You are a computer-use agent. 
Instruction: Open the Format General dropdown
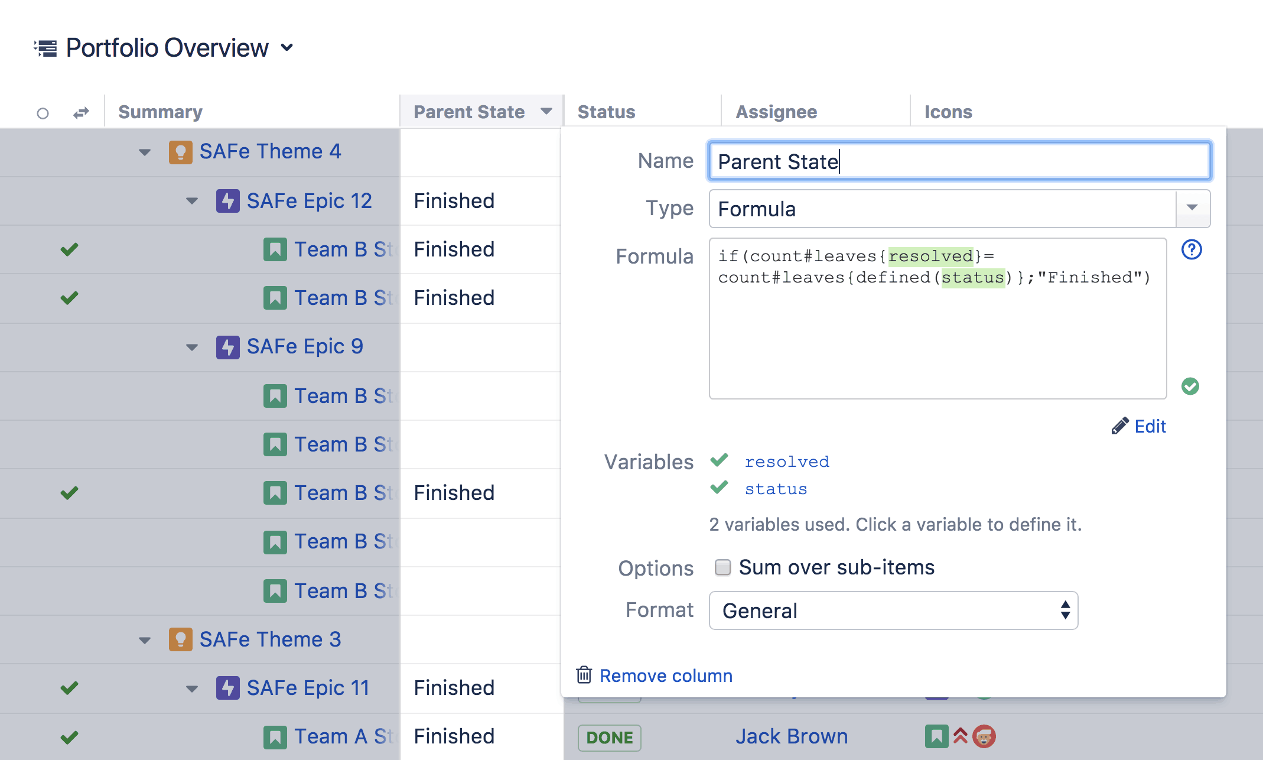(892, 611)
